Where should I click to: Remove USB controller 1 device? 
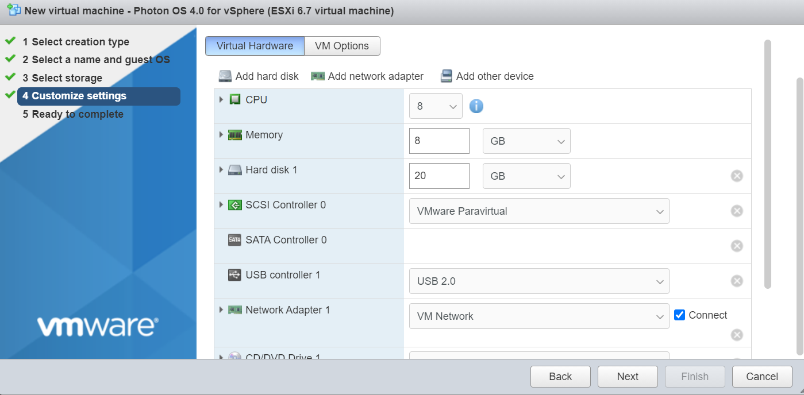point(737,281)
